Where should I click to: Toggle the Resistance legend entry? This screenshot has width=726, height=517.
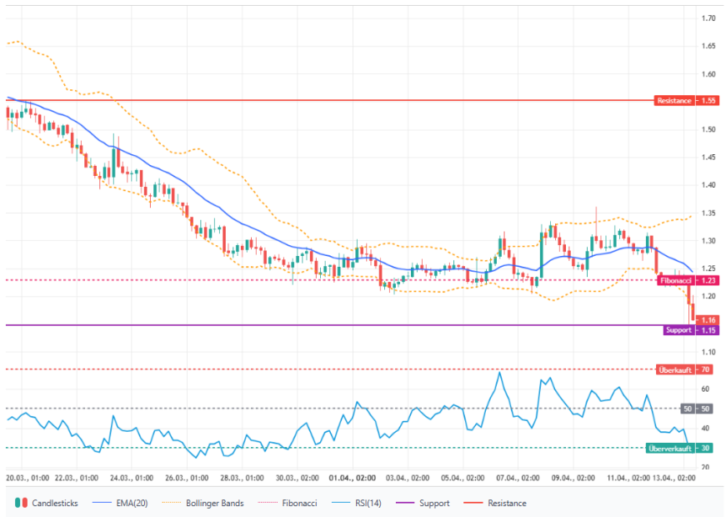click(507, 503)
